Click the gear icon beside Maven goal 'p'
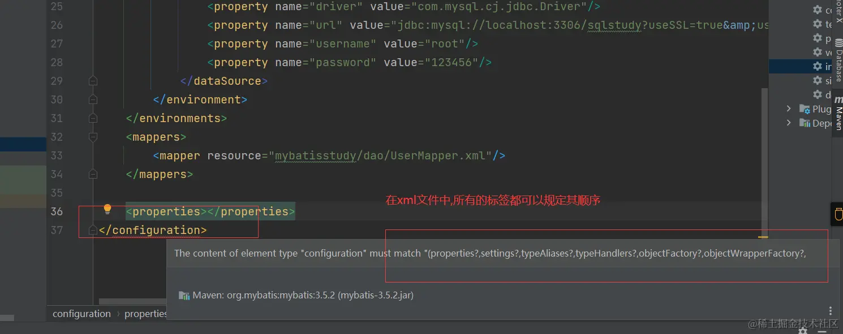 (818, 38)
